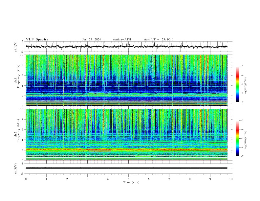Click the "-7" tick on ch.1 color bar

pyautogui.click(x=242, y=102)
